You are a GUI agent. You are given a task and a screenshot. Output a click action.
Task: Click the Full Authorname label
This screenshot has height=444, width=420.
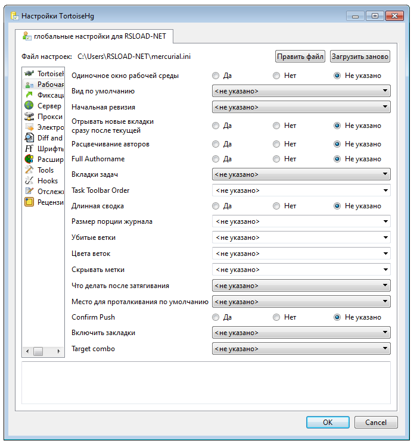point(98,159)
